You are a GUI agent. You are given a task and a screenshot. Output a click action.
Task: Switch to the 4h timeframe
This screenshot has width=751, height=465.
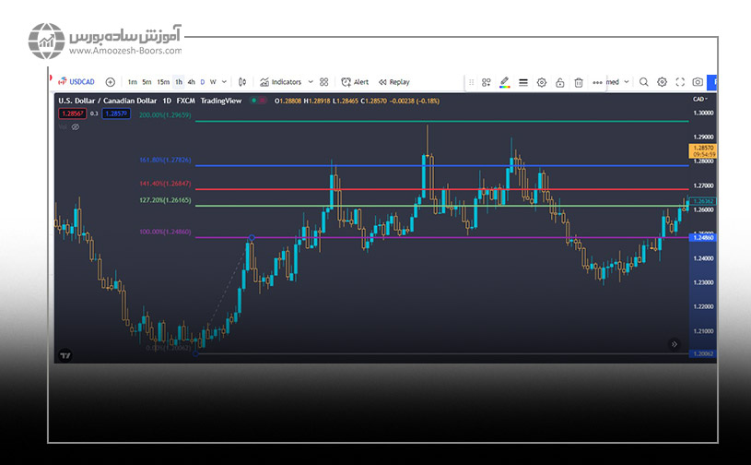[x=191, y=82]
